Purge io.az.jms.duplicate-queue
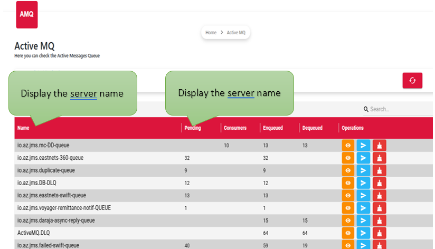435x249 pixels. pyautogui.click(x=379, y=170)
